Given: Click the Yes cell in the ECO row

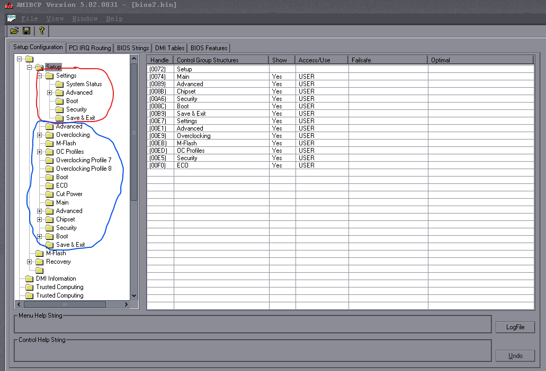Looking at the screenshot, I should click(x=282, y=165).
